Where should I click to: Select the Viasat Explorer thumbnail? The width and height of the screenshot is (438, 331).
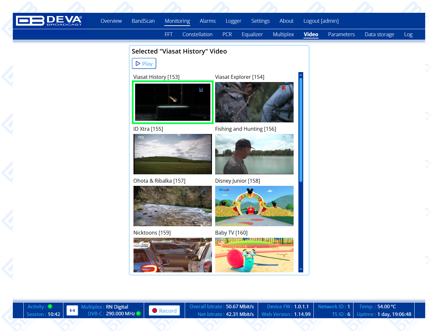pyautogui.click(x=254, y=102)
